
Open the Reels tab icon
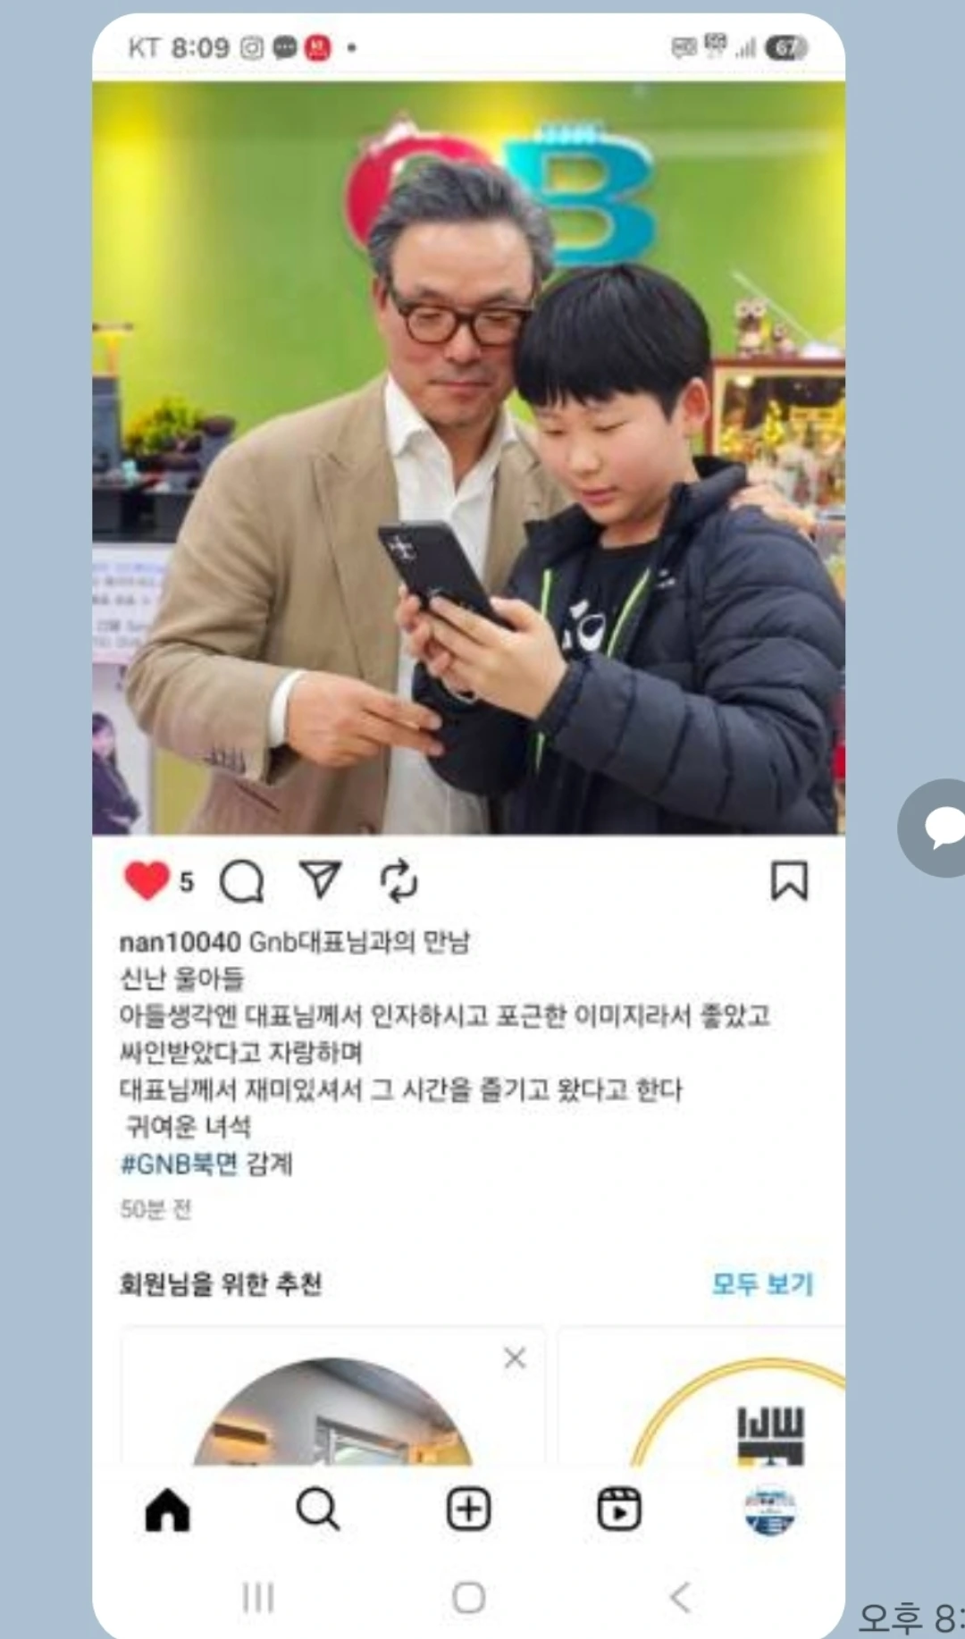(x=619, y=1509)
